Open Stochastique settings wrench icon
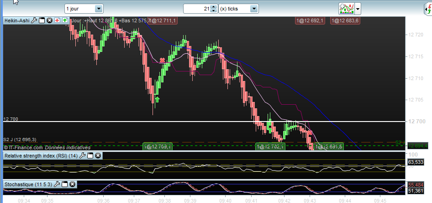 (x=57, y=184)
